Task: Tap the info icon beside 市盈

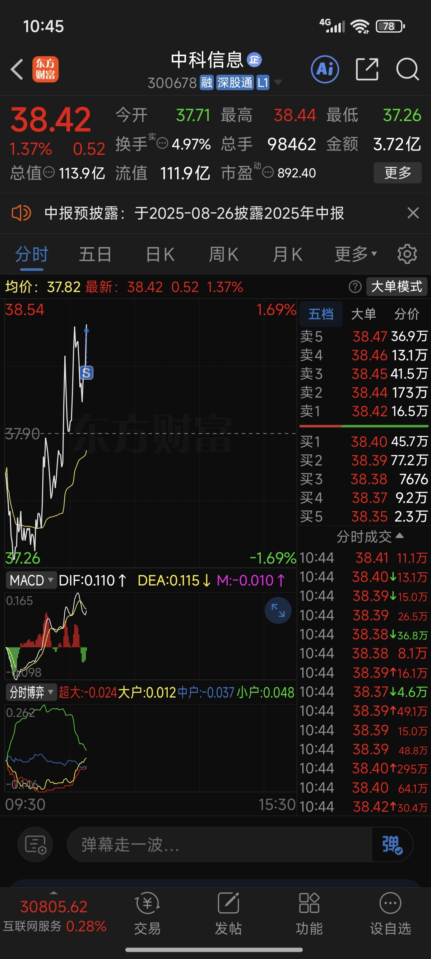Action: click(x=268, y=172)
